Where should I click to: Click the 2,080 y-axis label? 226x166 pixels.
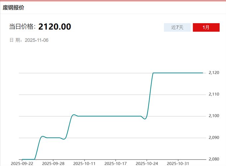(x=214, y=159)
